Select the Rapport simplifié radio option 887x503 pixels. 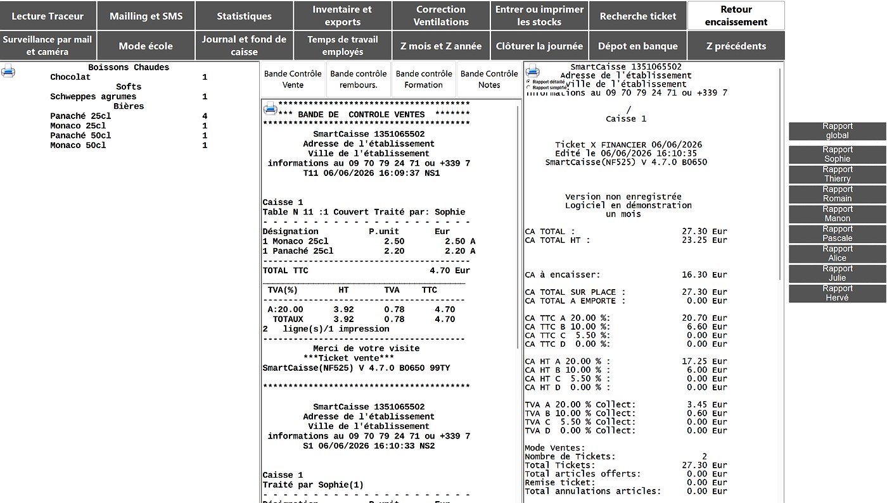coord(528,87)
